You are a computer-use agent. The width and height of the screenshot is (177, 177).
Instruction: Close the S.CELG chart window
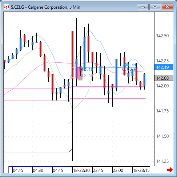pyautogui.click(x=168, y=7)
